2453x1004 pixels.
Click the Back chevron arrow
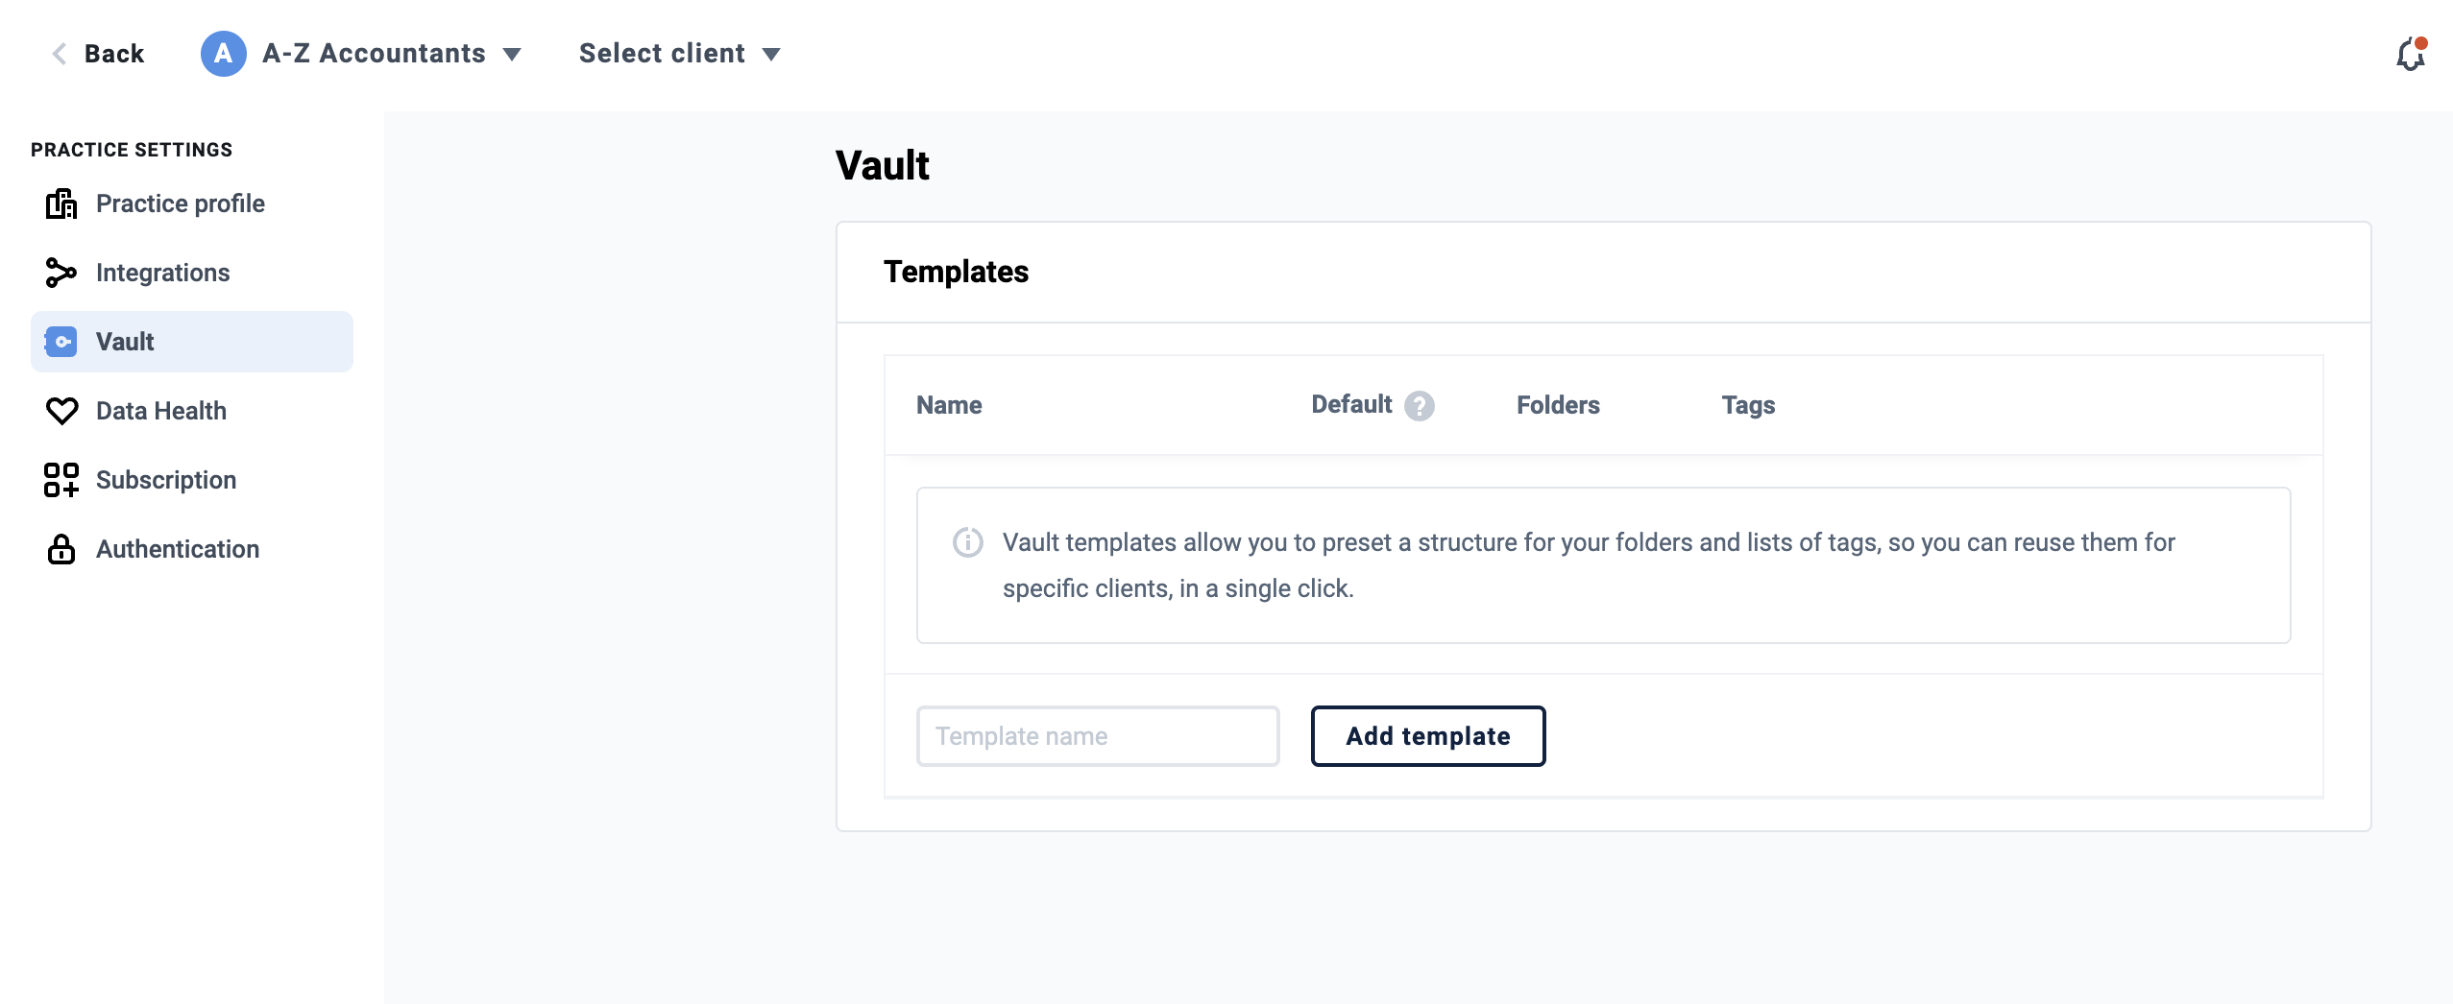[60, 54]
